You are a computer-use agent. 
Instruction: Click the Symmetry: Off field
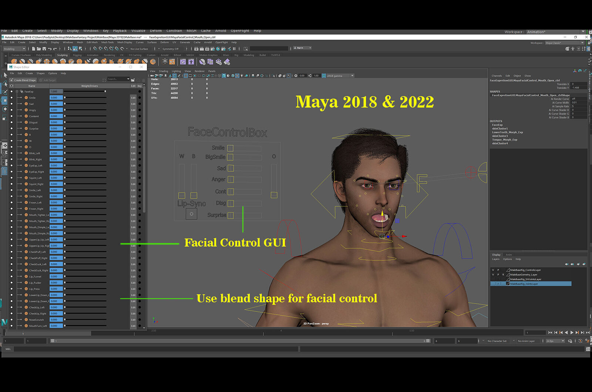click(x=172, y=49)
